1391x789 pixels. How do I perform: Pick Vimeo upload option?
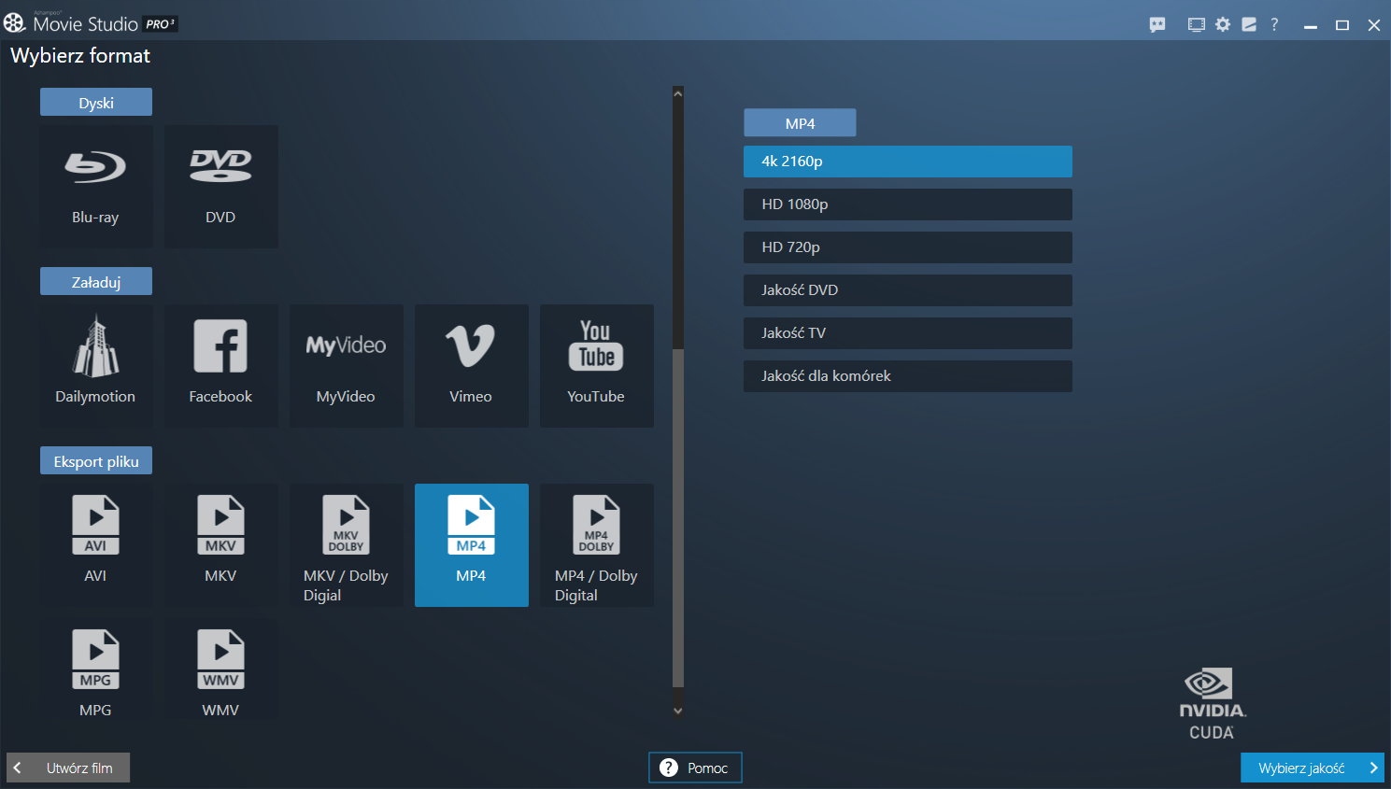pyautogui.click(x=471, y=366)
